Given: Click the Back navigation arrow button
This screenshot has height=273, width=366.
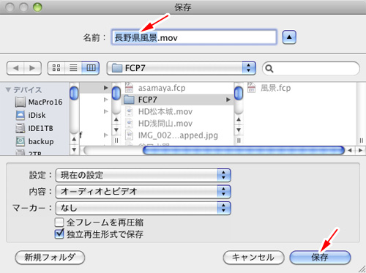Looking at the screenshot, I should [x=15, y=68].
